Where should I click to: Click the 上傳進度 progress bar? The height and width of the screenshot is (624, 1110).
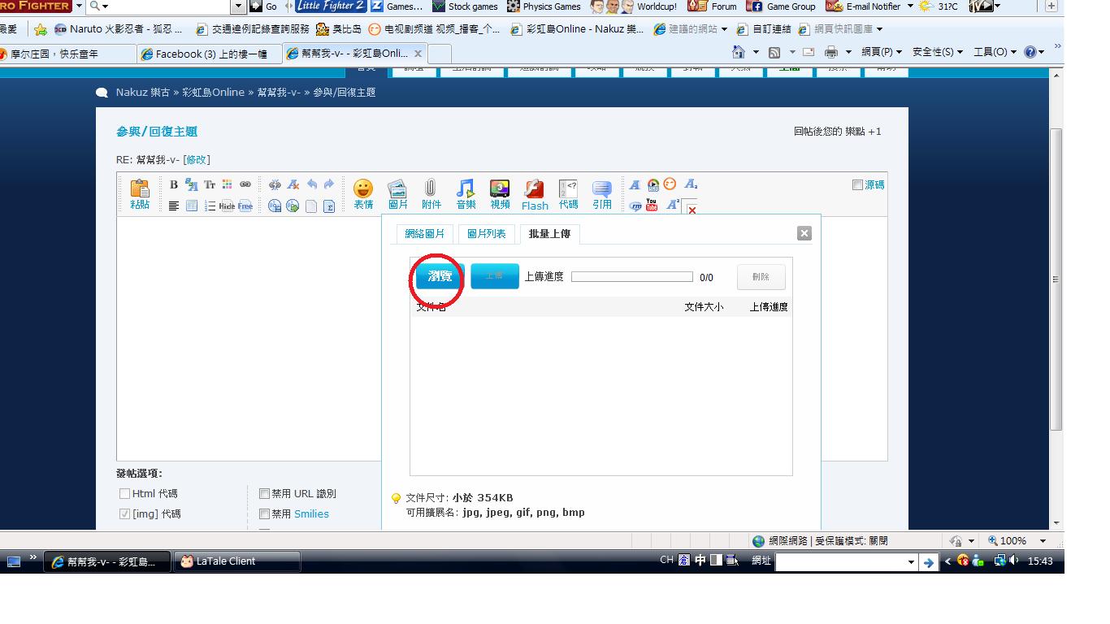click(632, 277)
